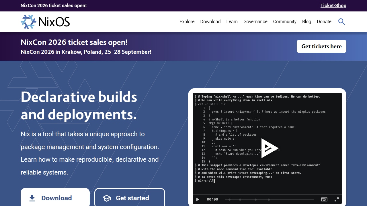Viewport: 367px width, 206px height.
Task: Click the "Declarative builds and deployments." heading
Action: [x=79, y=106]
